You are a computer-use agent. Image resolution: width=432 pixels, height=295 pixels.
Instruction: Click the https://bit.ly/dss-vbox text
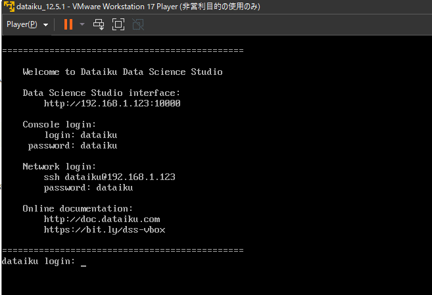pyautogui.click(x=105, y=230)
